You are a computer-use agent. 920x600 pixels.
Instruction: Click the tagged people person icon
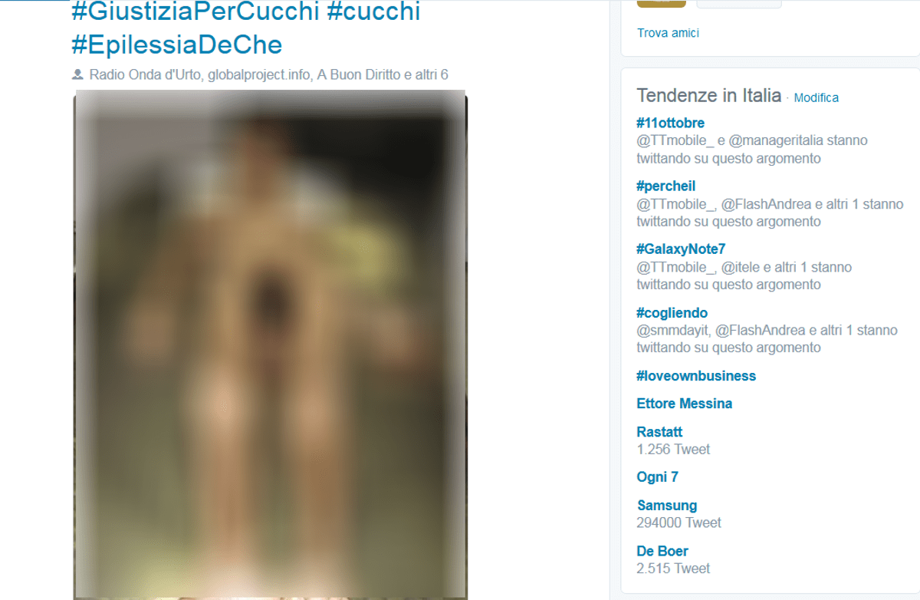click(x=77, y=75)
